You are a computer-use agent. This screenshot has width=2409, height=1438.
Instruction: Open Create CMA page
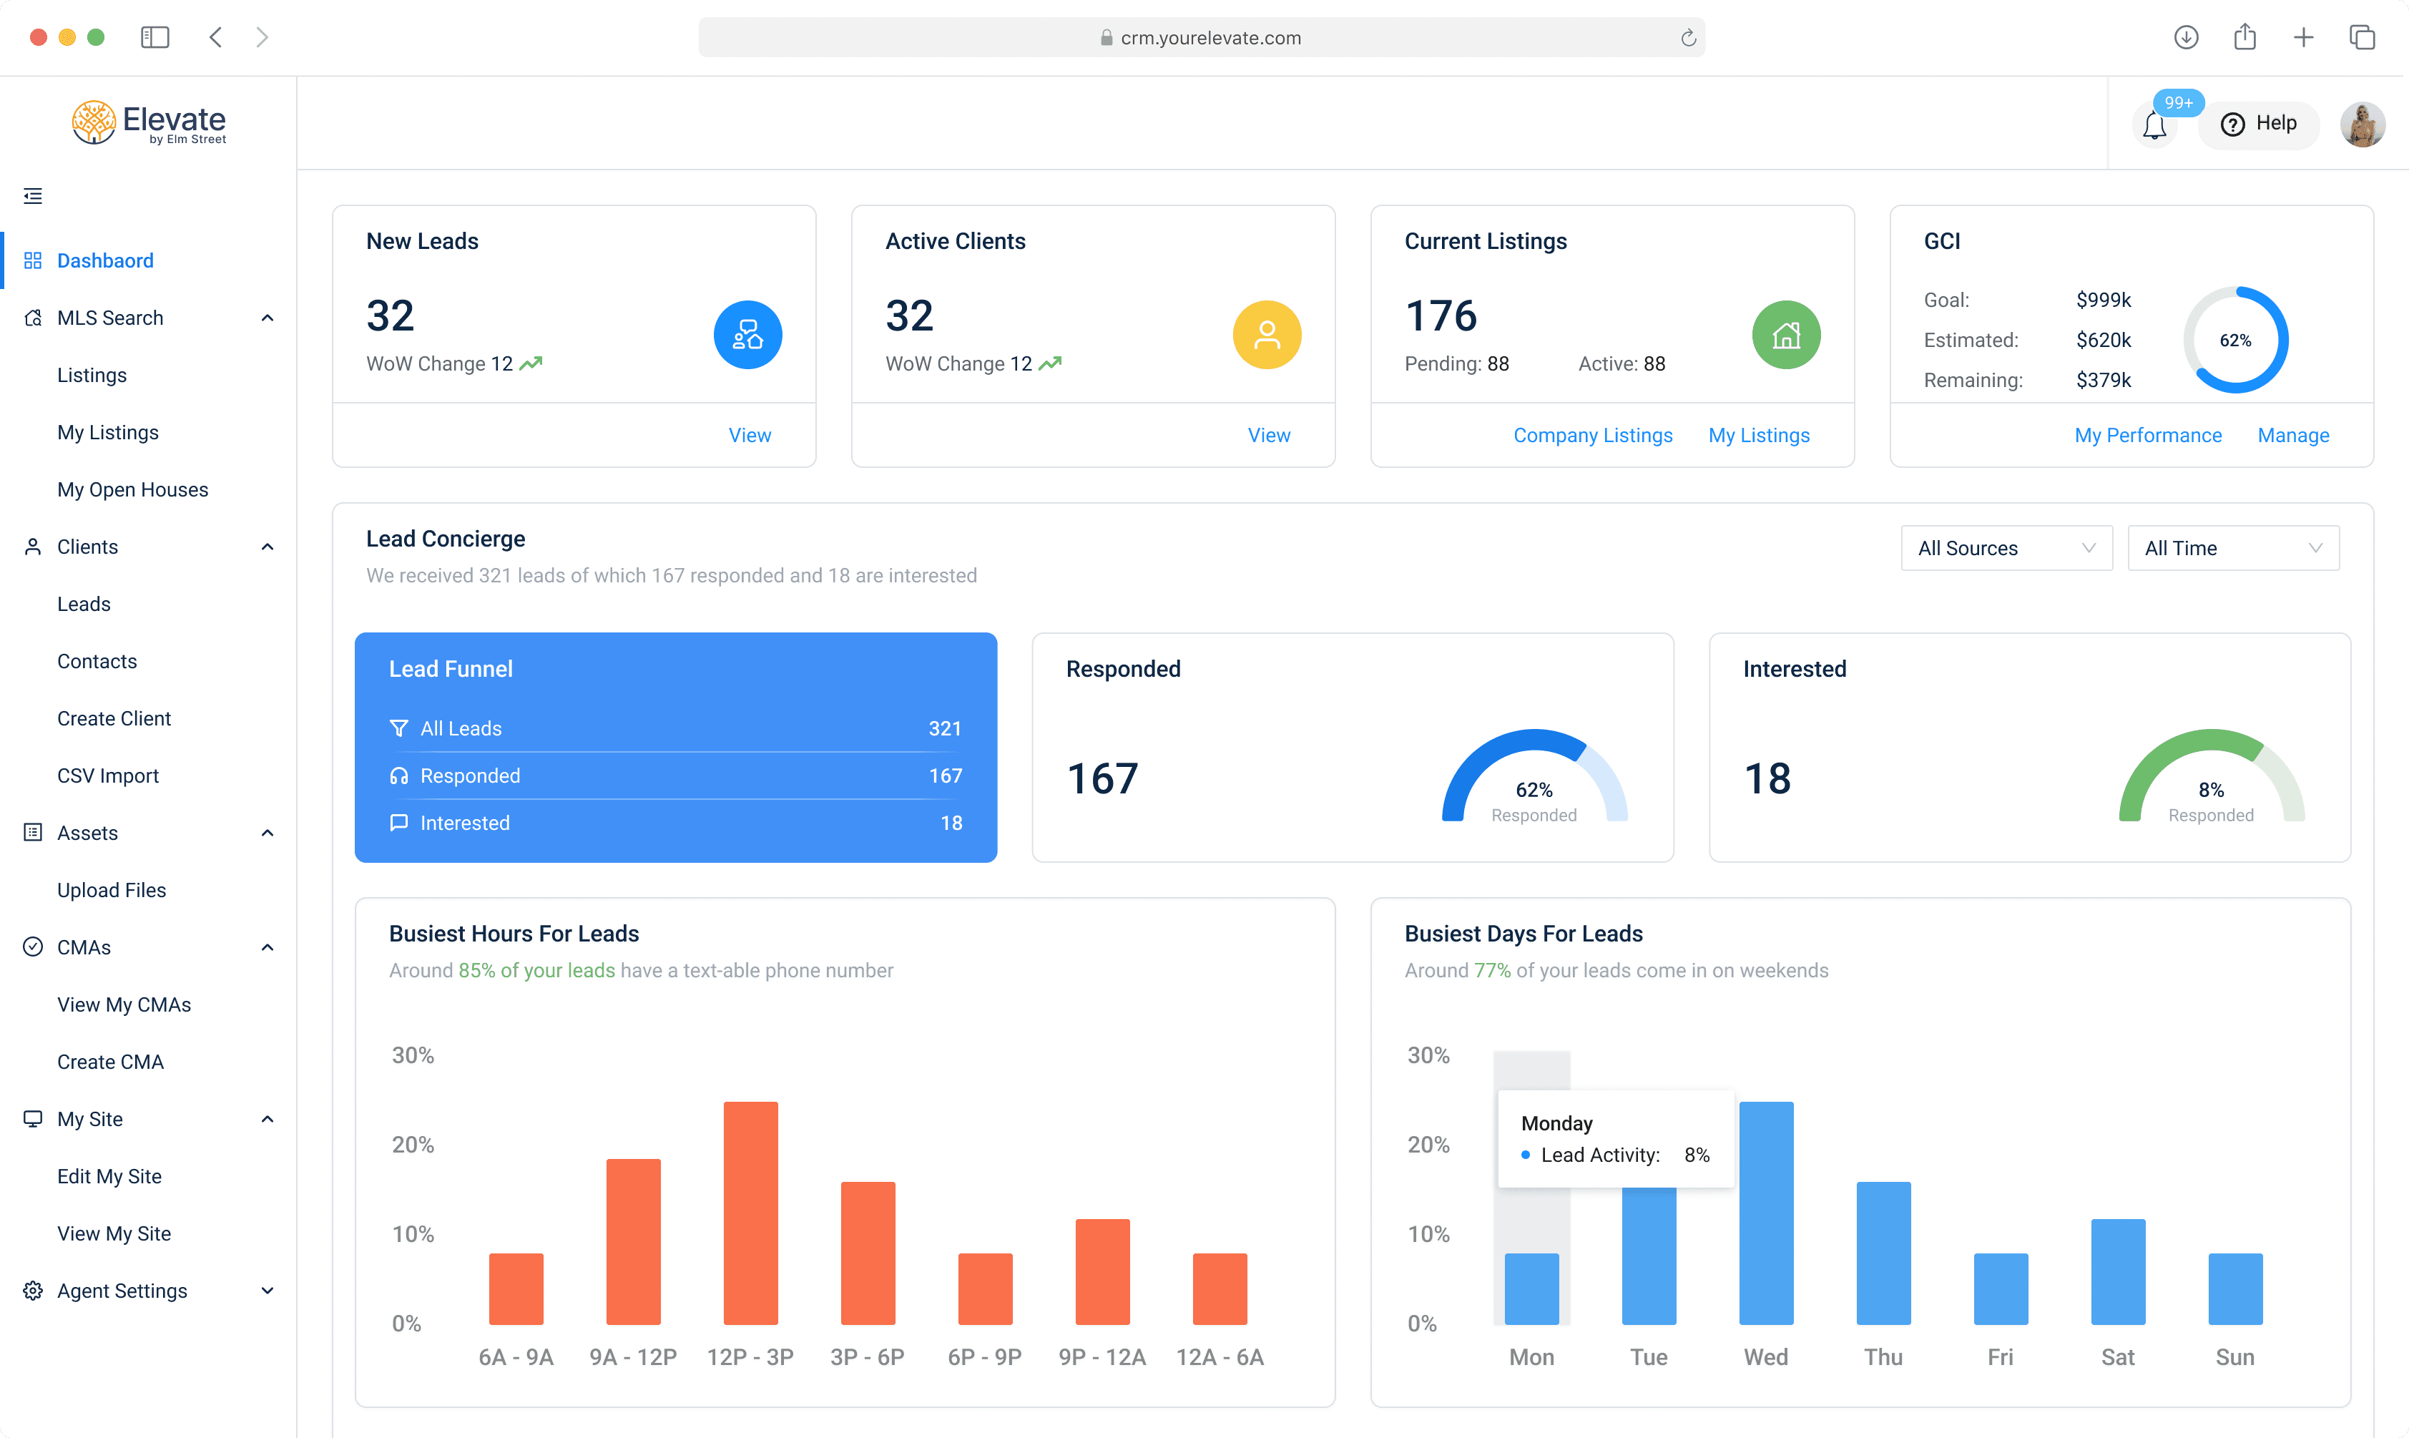[110, 1062]
